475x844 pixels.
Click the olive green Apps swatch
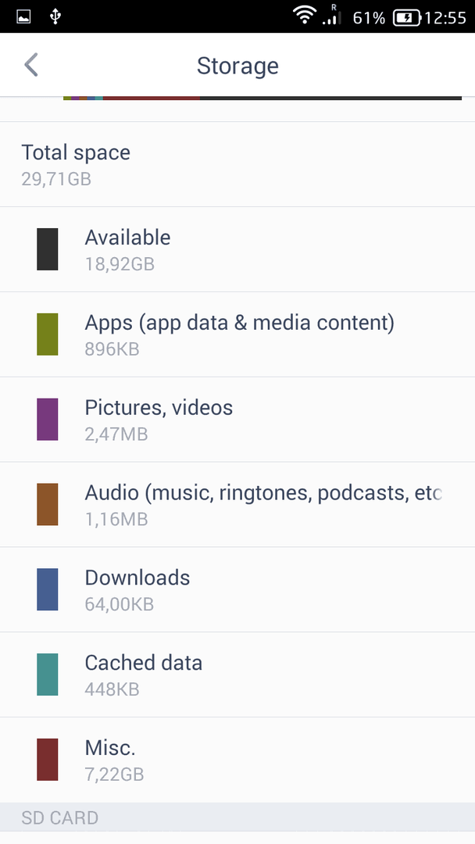point(48,334)
